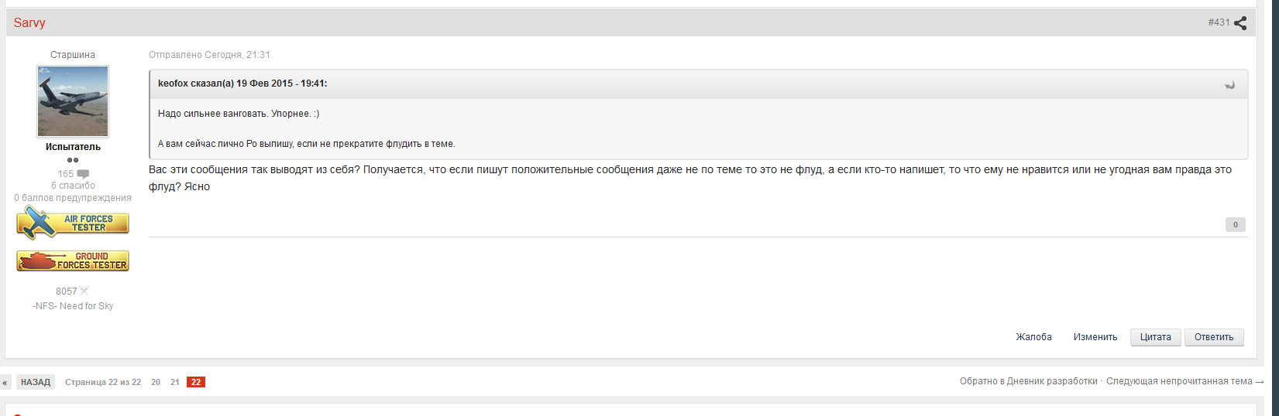Click the Цитата button
Screen dimensions: 1279x416
[x=1155, y=337]
